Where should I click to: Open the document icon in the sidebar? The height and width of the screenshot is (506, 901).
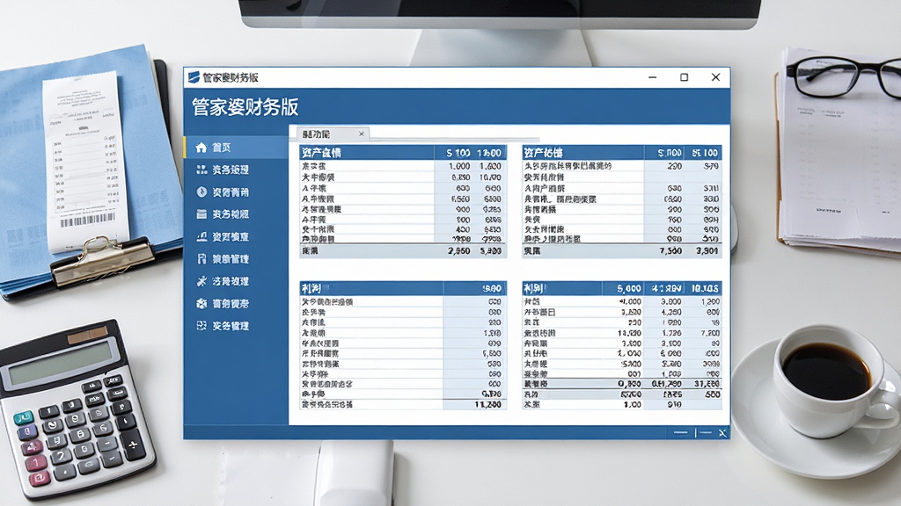click(x=201, y=259)
